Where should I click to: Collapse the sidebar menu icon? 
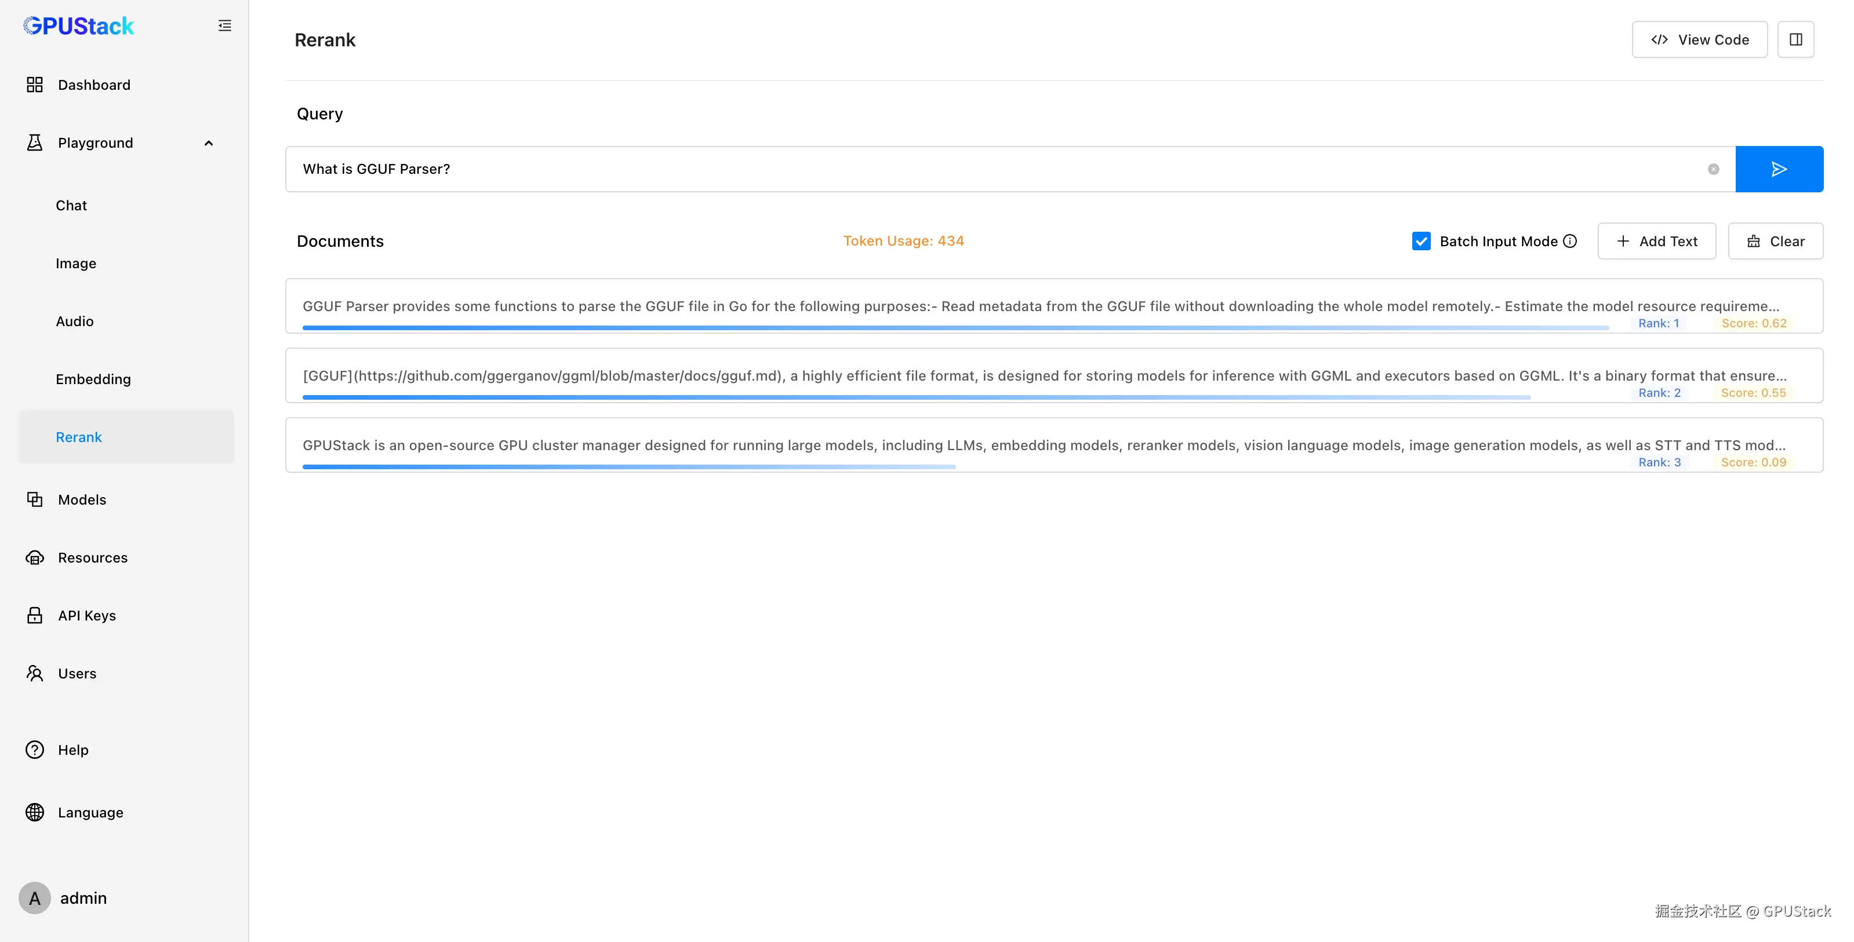tap(224, 26)
